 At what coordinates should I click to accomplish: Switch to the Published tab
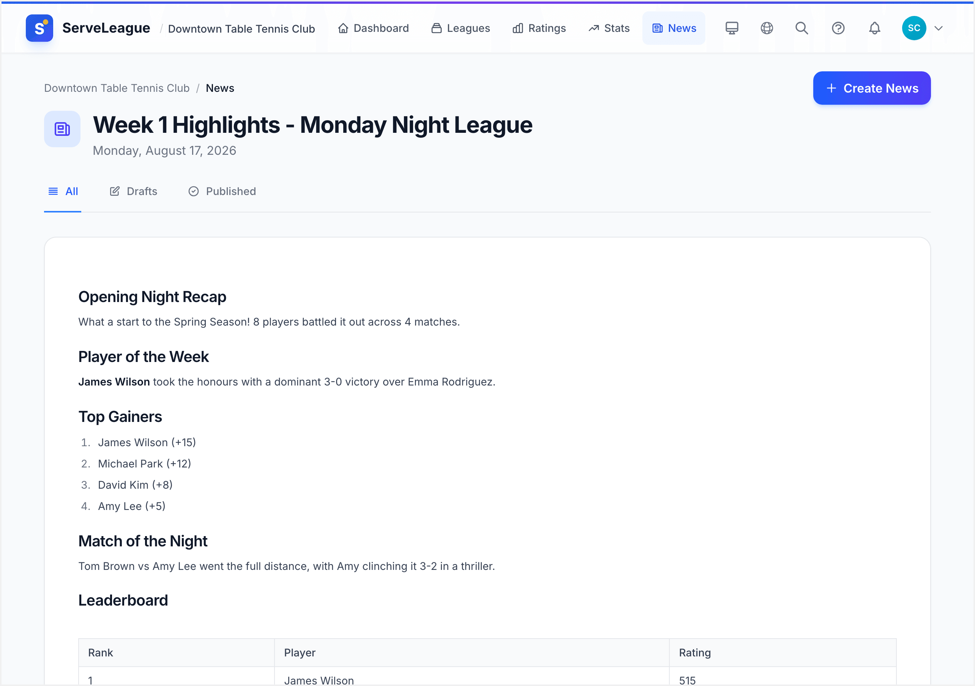pyautogui.click(x=222, y=192)
